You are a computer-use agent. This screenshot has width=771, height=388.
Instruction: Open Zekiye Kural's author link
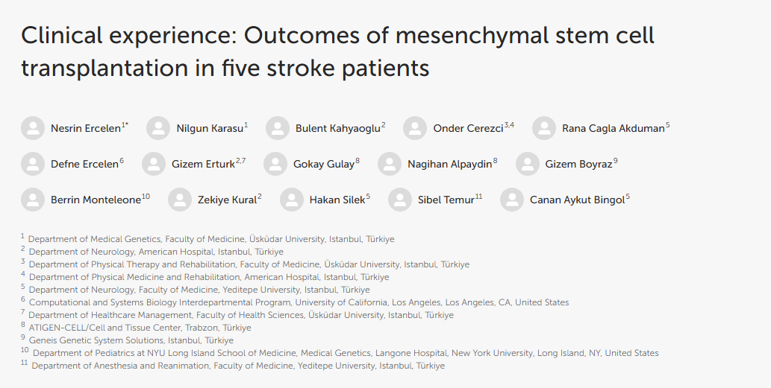[227, 200]
